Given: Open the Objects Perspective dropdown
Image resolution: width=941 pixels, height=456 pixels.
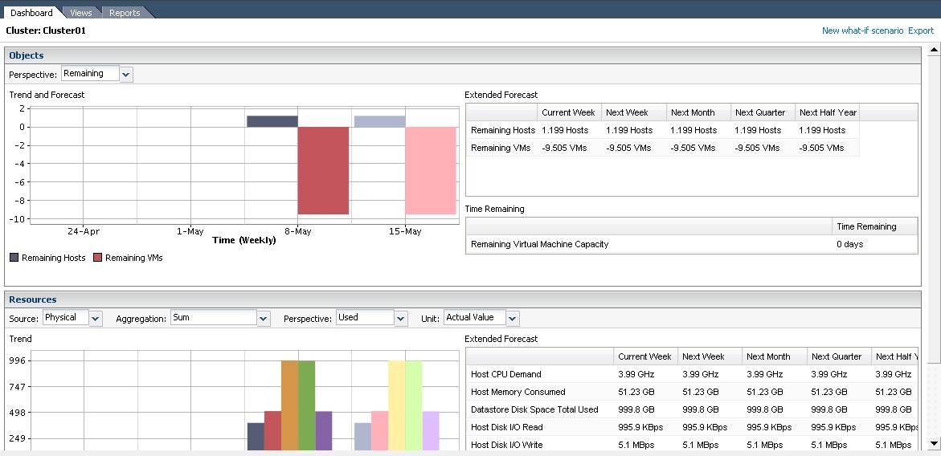Looking at the screenshot, I should point(126,75).
